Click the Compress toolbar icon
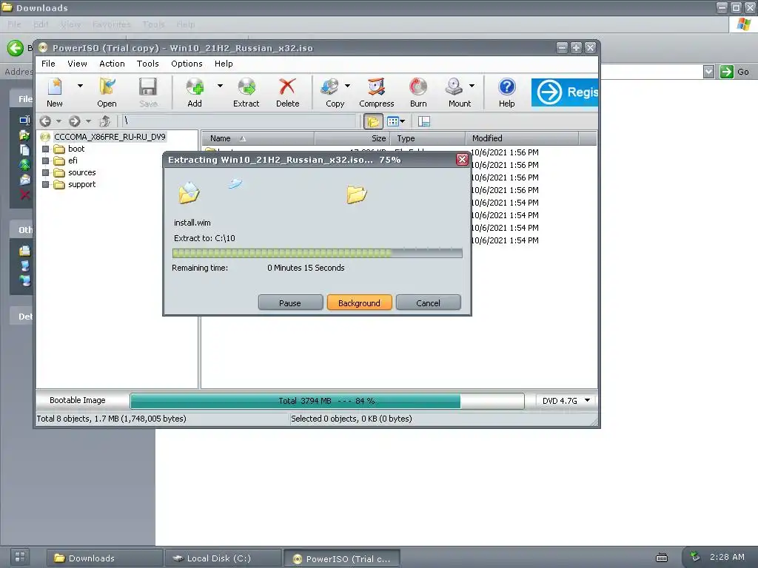 coord(377,92)
